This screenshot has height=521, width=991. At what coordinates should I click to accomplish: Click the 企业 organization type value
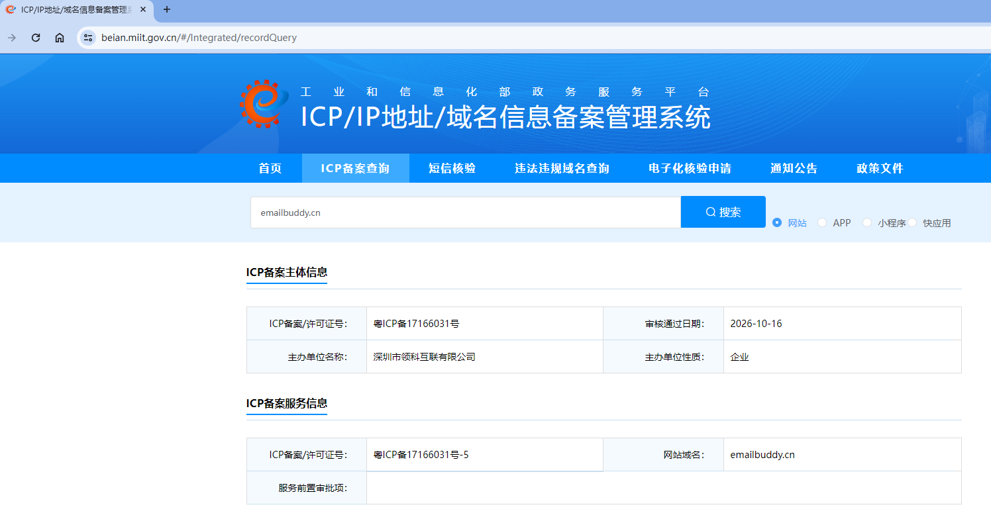click(740, 357)
